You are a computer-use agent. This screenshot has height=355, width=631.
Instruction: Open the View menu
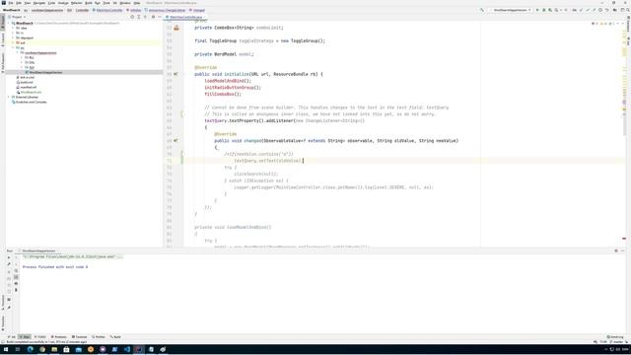[28, 3]
